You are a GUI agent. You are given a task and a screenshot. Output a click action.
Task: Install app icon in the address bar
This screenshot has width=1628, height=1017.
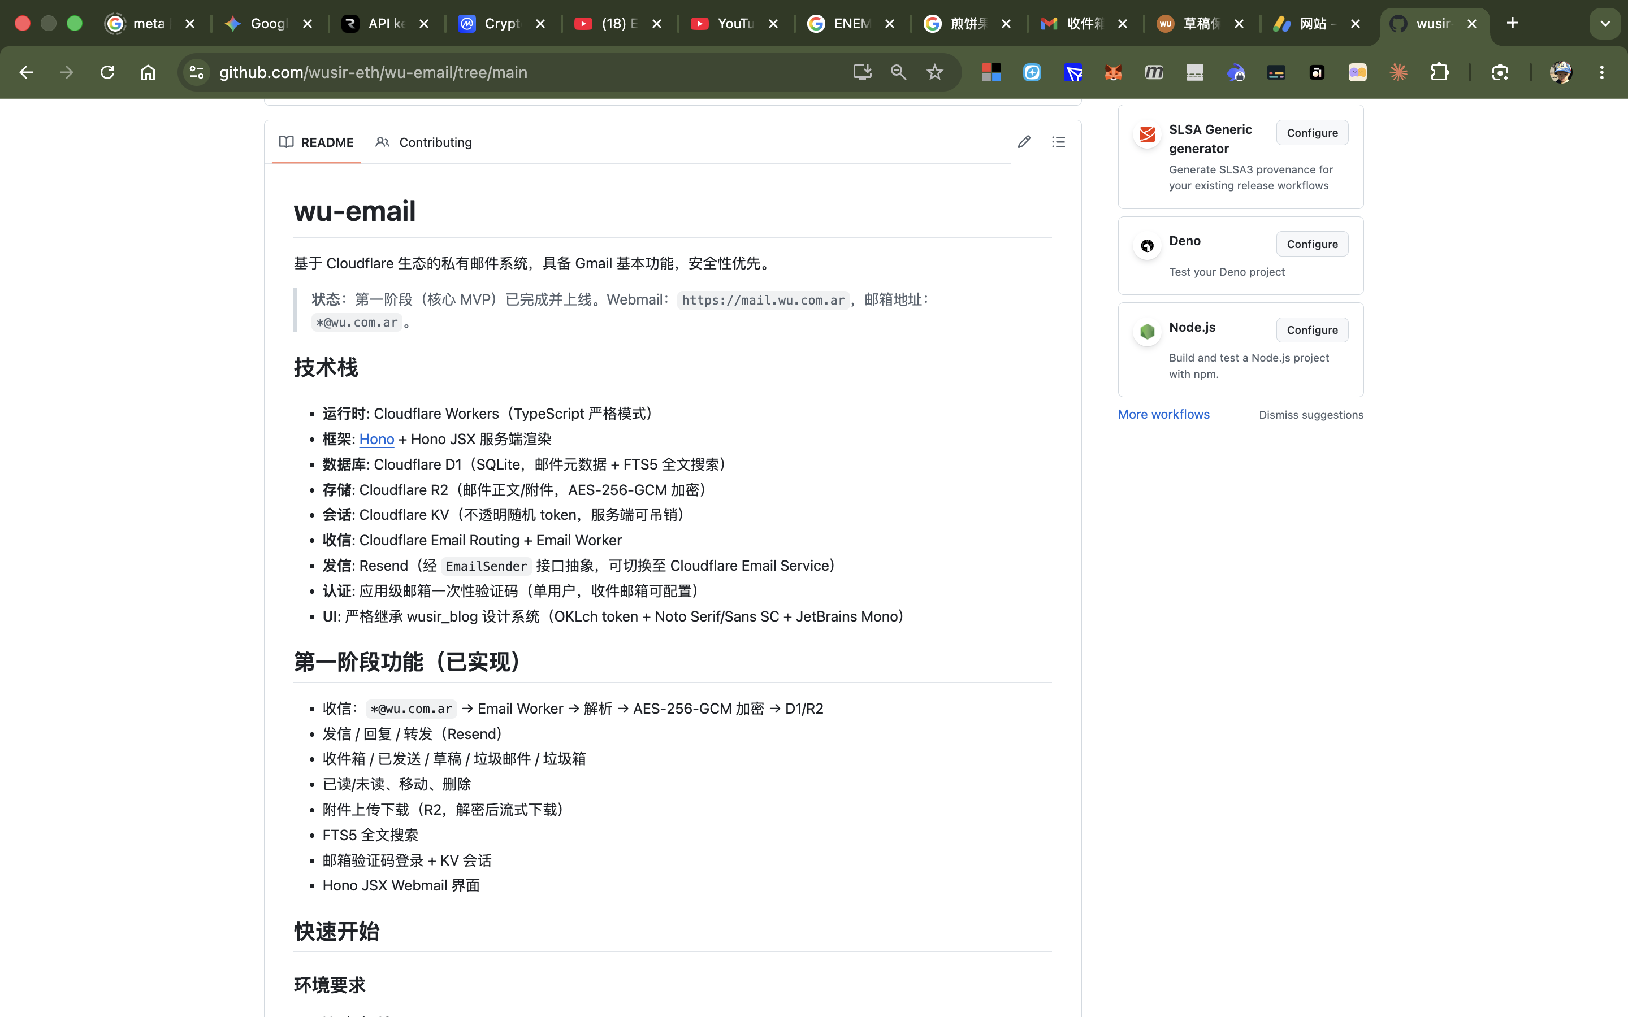tap(861, 72)
